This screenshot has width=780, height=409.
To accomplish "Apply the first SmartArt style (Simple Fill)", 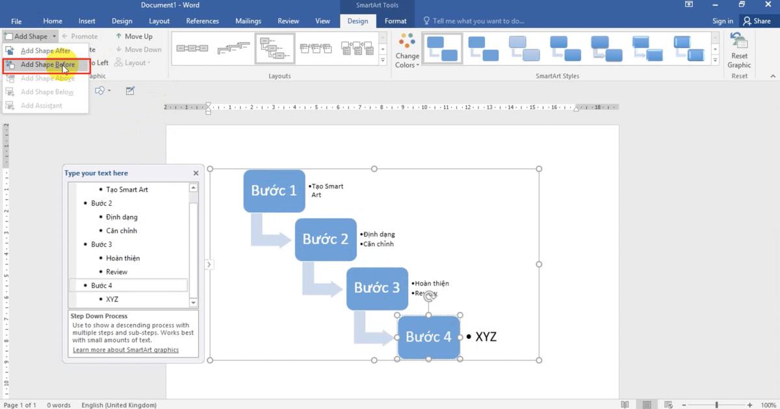I will (443, 49).
